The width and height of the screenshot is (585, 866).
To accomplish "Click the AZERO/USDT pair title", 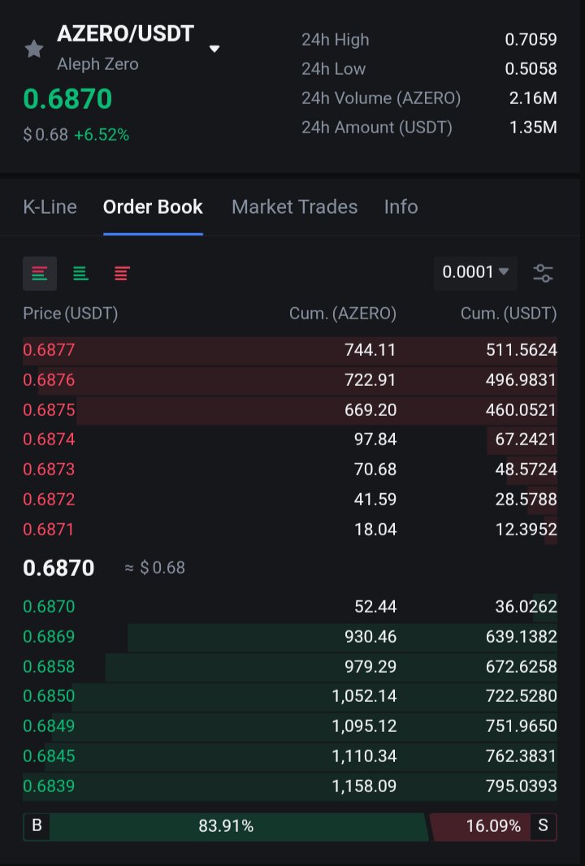I will pyautogui.click(x=125, y=33).
